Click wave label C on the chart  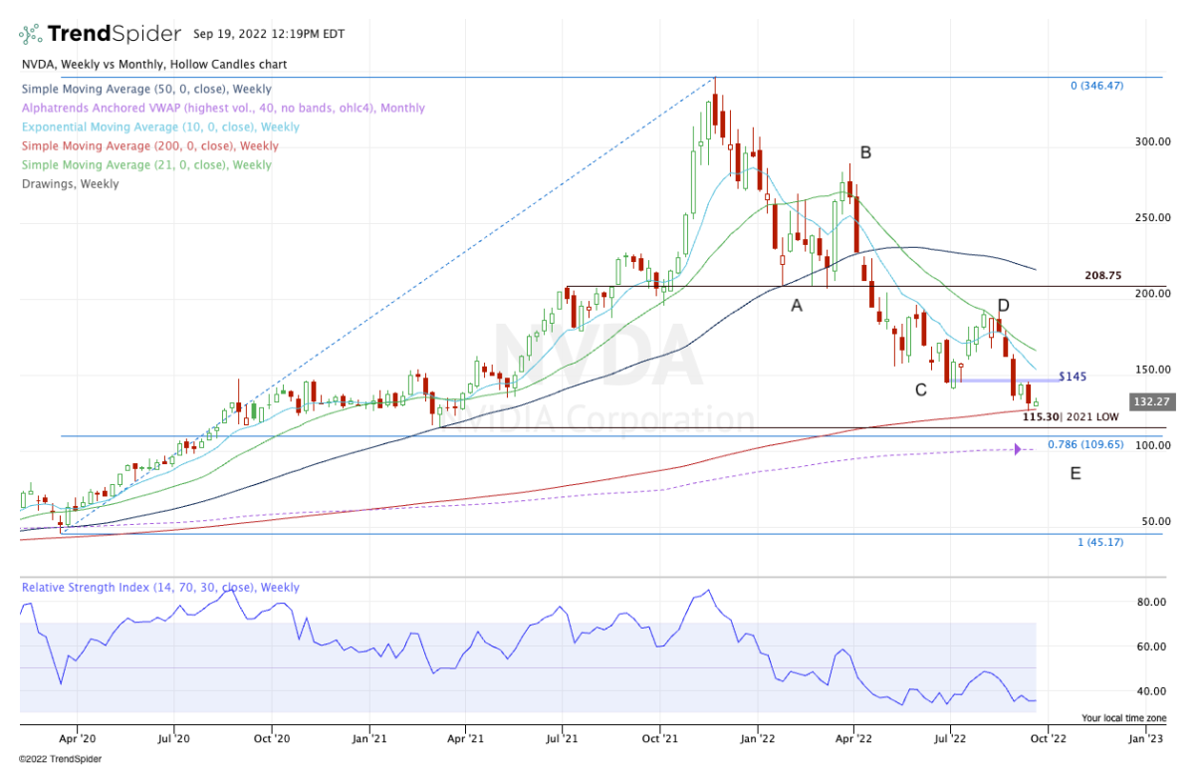921,388
